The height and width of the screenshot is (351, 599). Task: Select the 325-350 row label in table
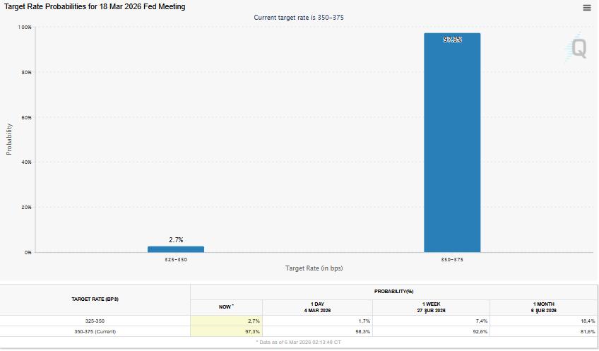tap(95, 321)
